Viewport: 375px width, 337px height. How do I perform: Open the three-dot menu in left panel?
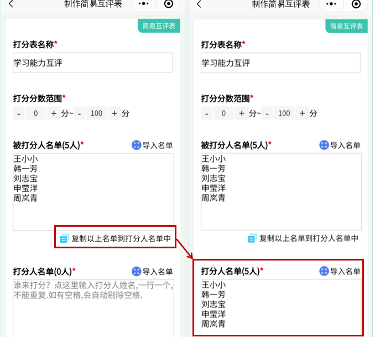pos(143,4)
